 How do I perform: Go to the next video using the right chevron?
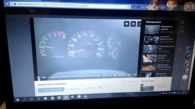[179, 50]
